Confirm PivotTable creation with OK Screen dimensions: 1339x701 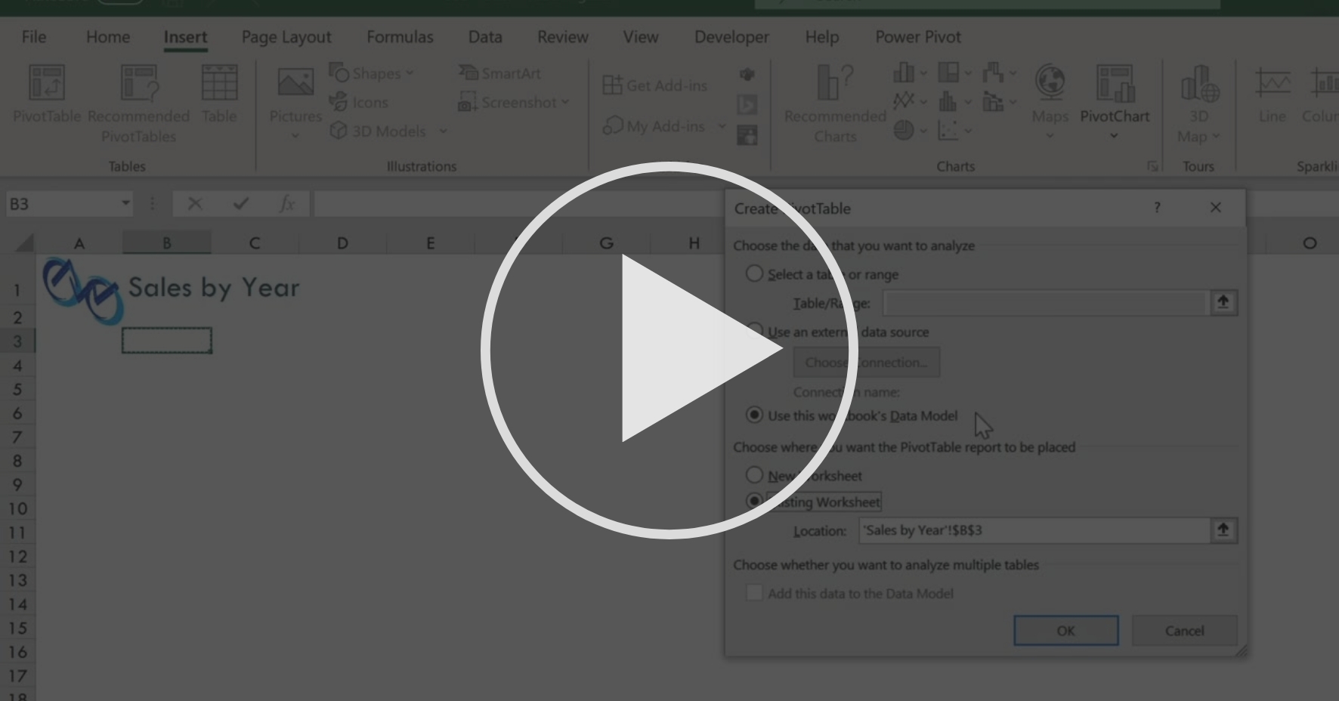(1065, 630)
